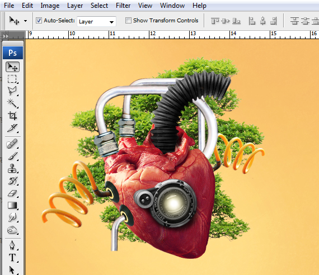Select the Rectangular Marquee tool
The image size is (319, 275).
(12, 79)
